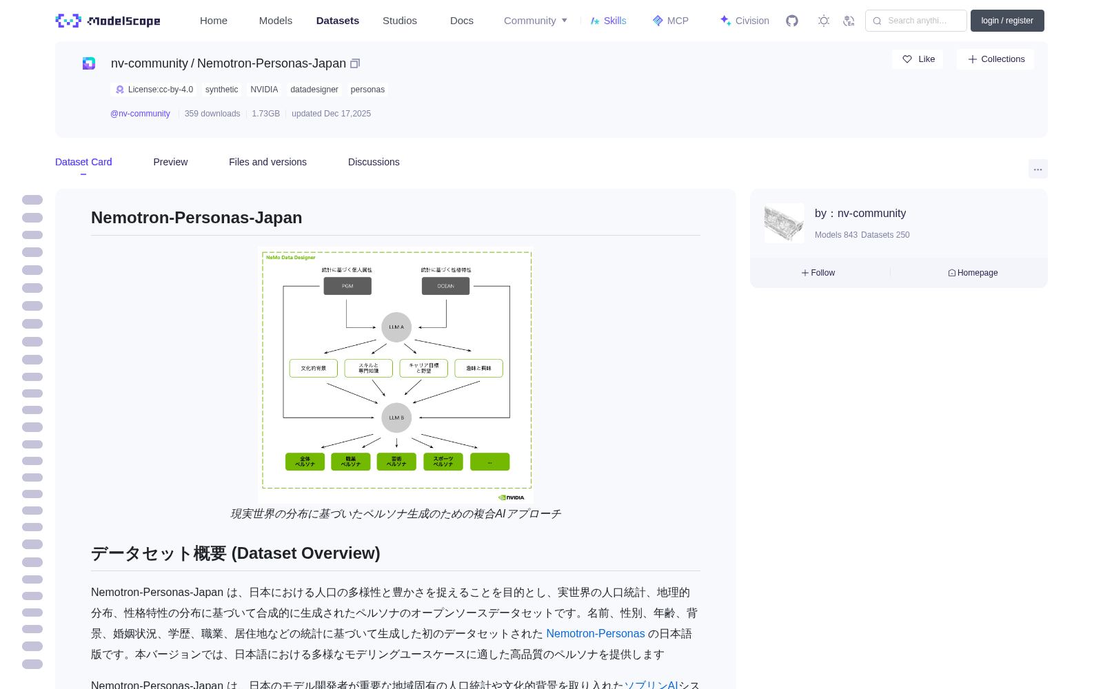
Task: Click the 359 downloads text
Action: [212, 114]
